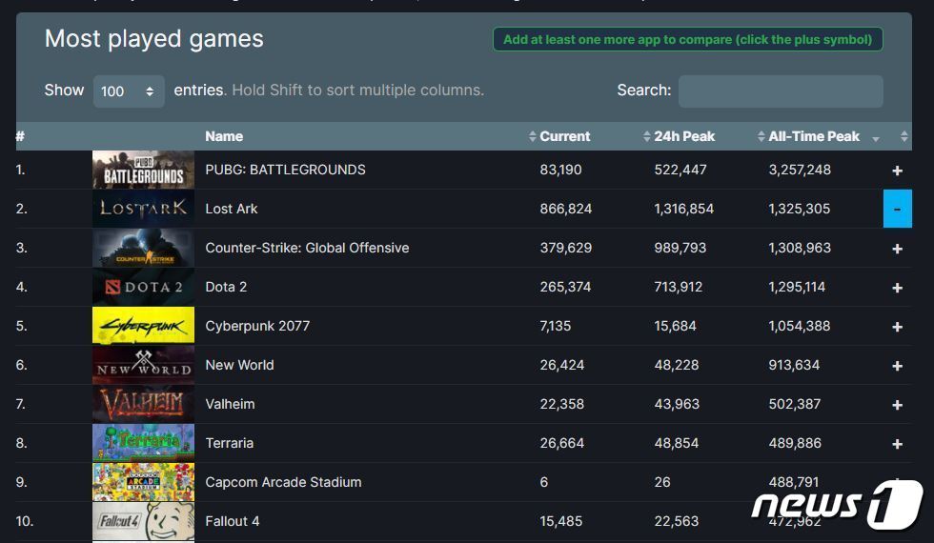Add Counter-Strike: Global Offensive to compare
Screen dimensions: 934x543
897,249
